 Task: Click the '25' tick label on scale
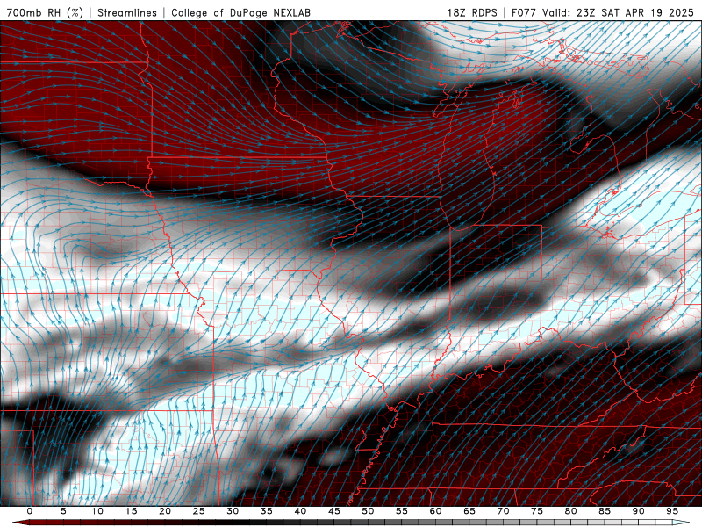click(x=199, y=511)
